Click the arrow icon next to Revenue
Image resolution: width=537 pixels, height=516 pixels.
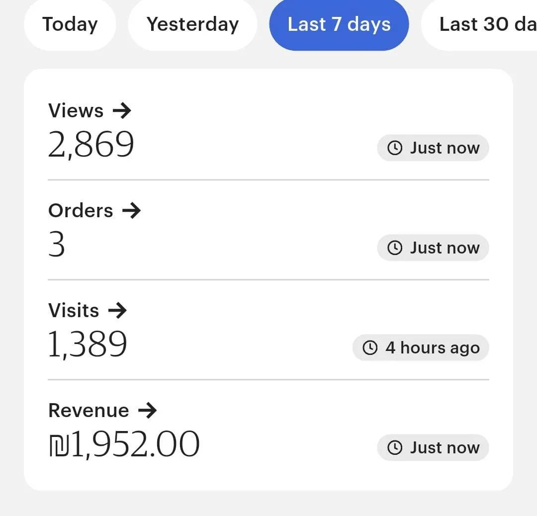[x=147, y=411]
